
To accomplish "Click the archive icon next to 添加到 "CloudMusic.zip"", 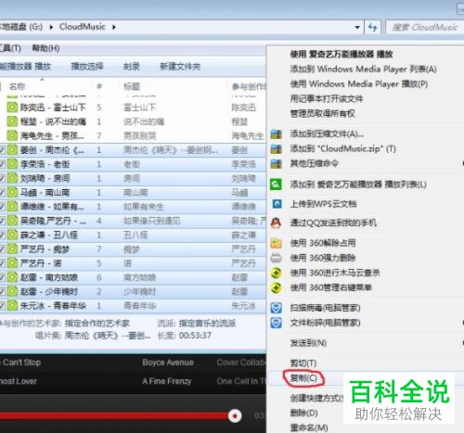I will point(276,149).
